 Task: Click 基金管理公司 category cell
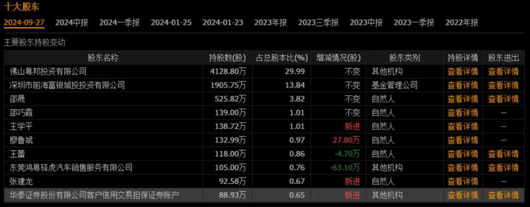click(x=395, y=85)
